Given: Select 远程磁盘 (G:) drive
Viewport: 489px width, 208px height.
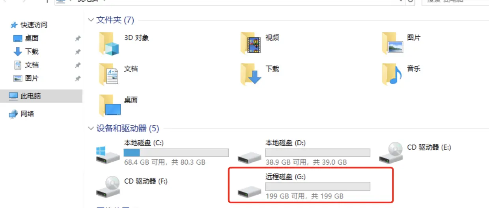Looking at the screenshot, I should point(304,186).
